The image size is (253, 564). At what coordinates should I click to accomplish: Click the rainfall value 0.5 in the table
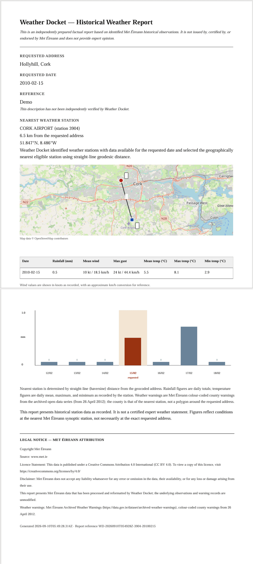point(55,272)
